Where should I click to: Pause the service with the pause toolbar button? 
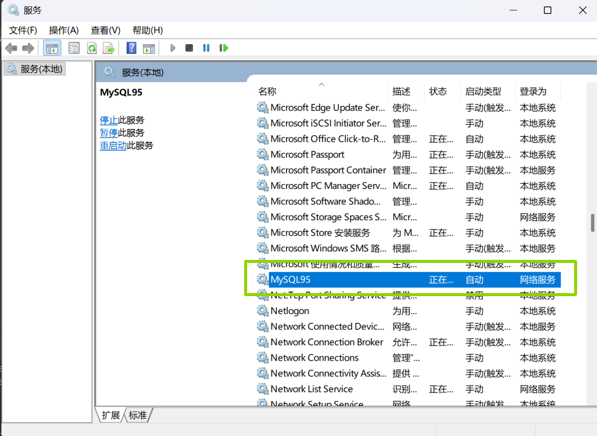coord(206,48)
